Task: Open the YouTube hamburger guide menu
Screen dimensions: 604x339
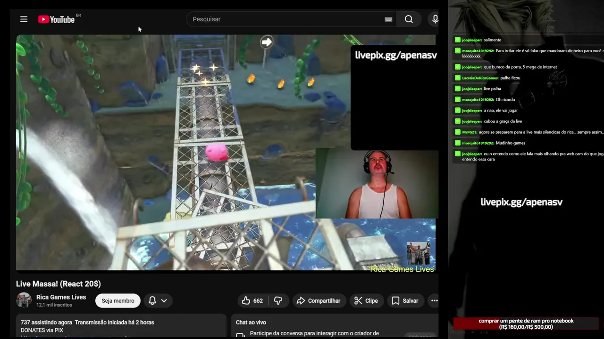Action: (x=24, y=19)
